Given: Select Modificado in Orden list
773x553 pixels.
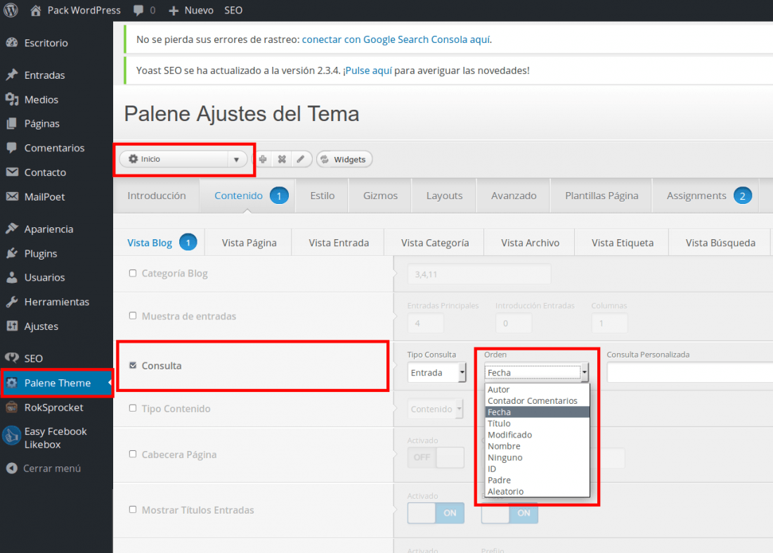Looking at the screenshot, I should (538, 435).
